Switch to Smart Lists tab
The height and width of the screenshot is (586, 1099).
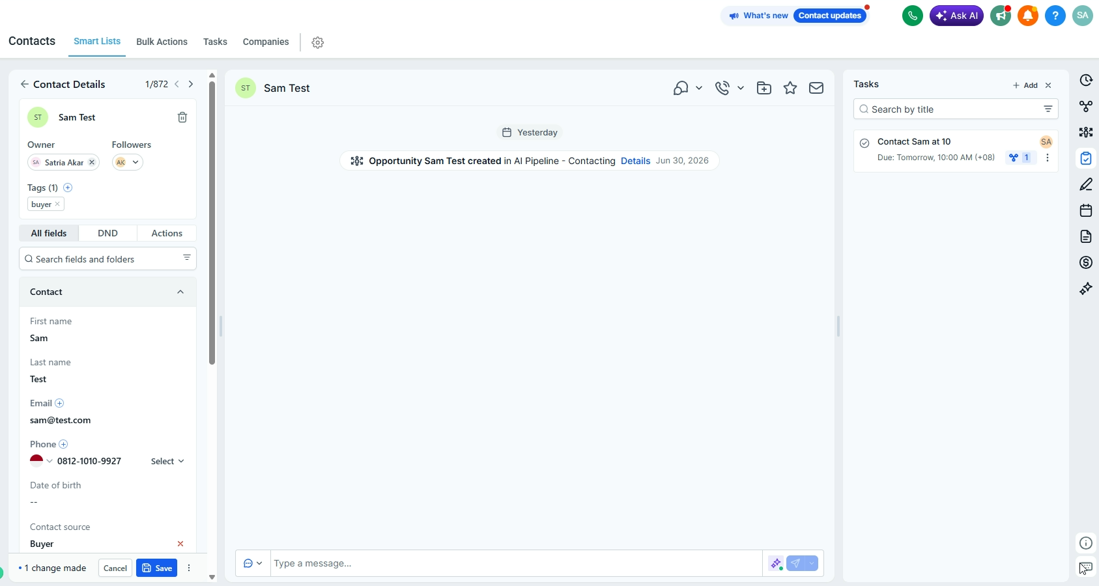point(97,41)
